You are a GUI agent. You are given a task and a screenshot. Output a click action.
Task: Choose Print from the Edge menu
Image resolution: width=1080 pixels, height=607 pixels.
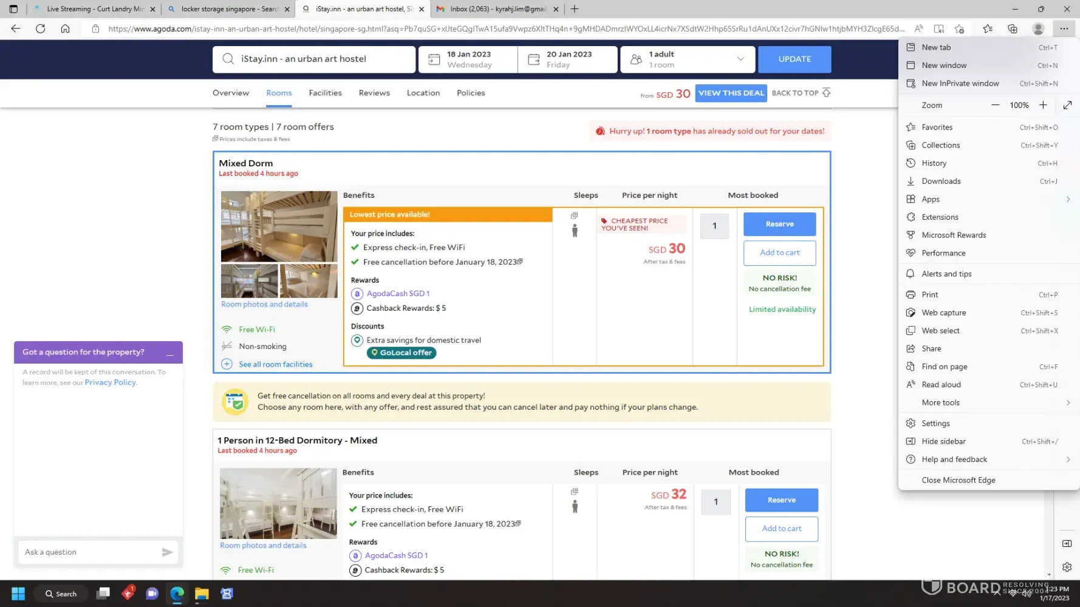(988, 294)
